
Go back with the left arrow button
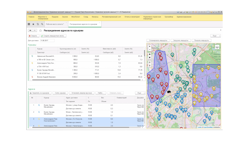tap(30, 30)
